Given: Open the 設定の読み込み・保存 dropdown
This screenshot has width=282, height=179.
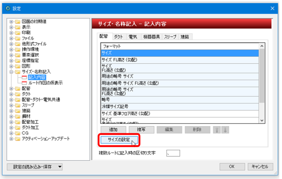Looking at the screenshot, I should point(35,167).
